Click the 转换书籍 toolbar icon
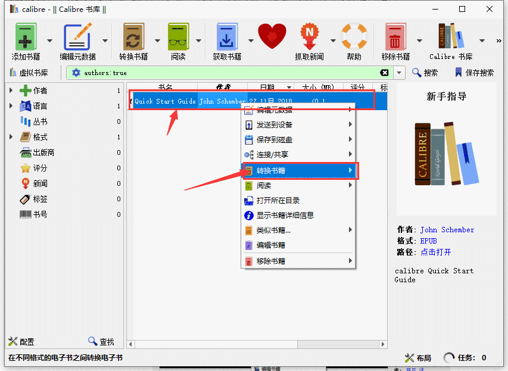 [133, 36]
